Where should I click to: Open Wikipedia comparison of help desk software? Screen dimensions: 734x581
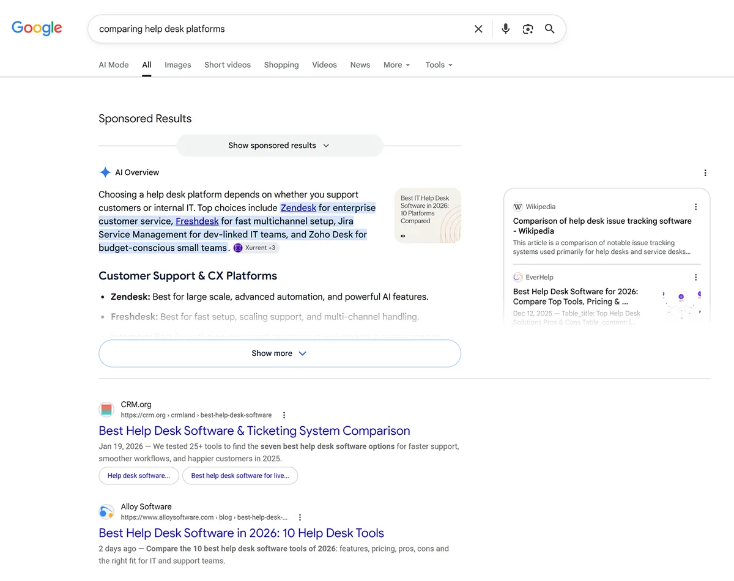[x=602, y=226]
